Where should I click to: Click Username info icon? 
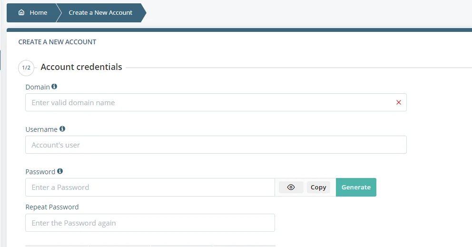[62, 129]
